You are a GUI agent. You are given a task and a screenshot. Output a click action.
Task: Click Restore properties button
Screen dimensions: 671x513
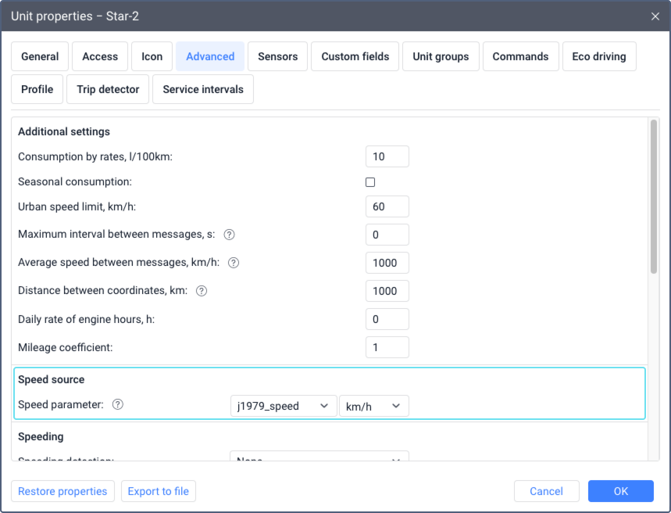click(x=62, y=491)
